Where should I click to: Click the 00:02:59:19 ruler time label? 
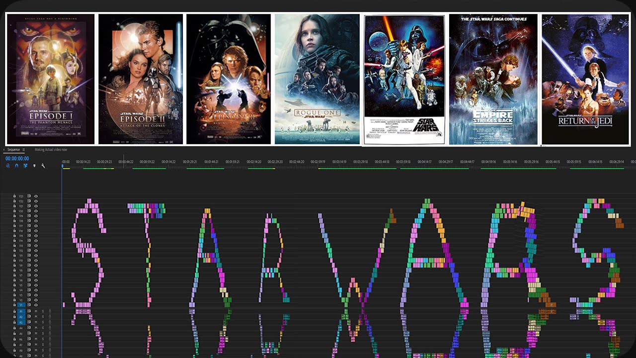pyautogui.click(x=318, y=162)
